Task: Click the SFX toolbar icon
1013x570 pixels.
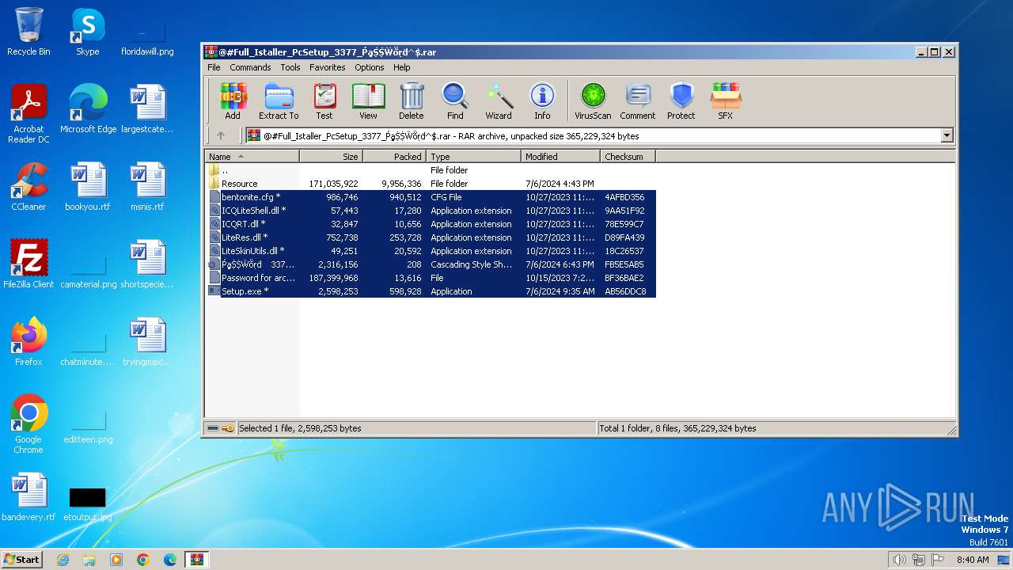Action: click(726, 101)
